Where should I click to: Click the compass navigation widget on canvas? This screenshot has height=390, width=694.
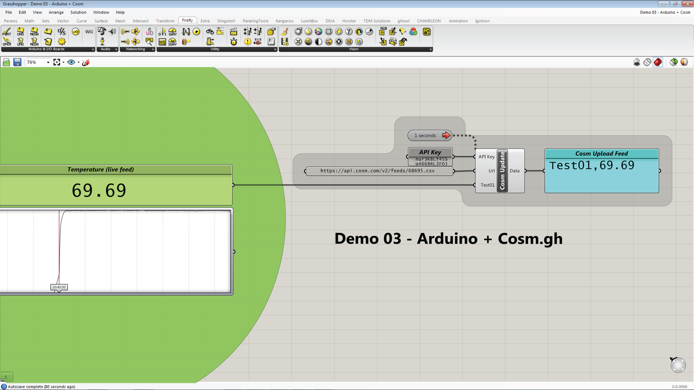click(678, 364)
